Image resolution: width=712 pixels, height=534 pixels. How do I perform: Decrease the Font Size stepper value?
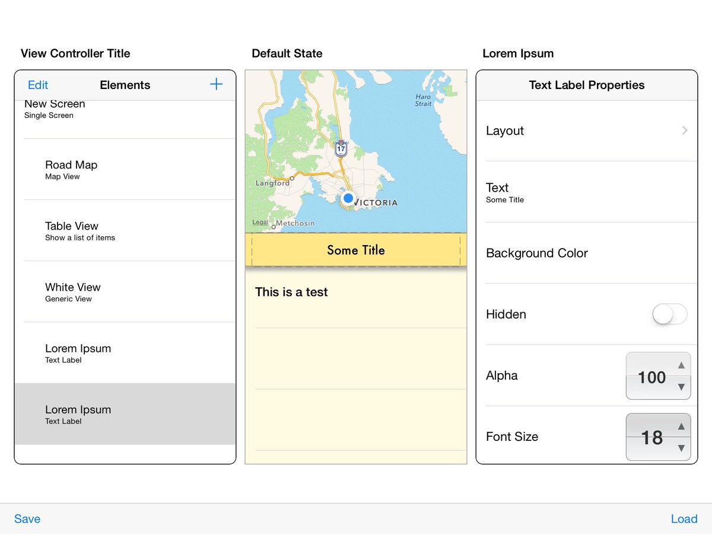coord(681,448)
